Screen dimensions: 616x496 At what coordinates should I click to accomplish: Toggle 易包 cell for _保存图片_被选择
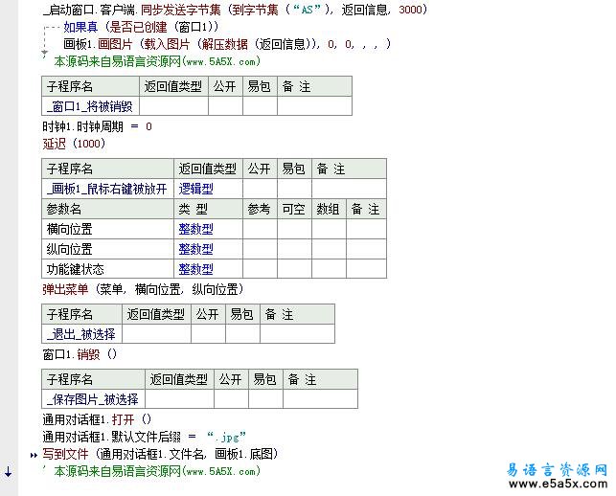(265, 399)
